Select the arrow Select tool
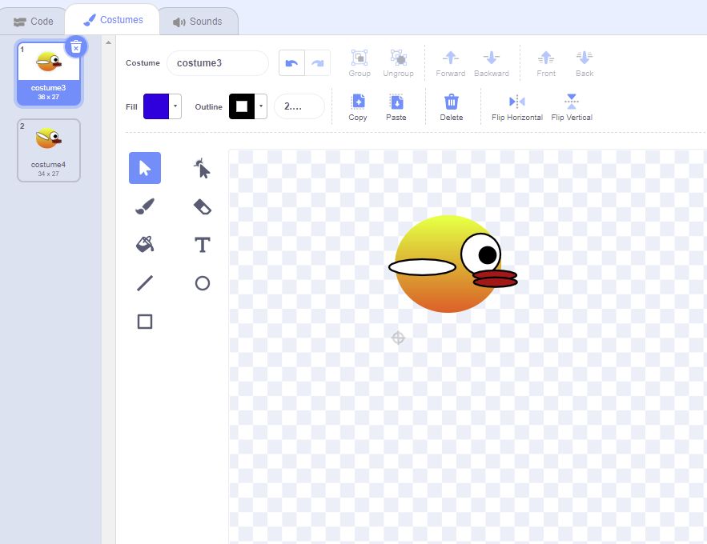 (x=145, y=168)
